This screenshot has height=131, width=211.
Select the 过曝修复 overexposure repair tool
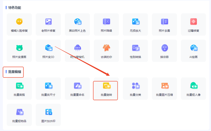tap(194, 24)
